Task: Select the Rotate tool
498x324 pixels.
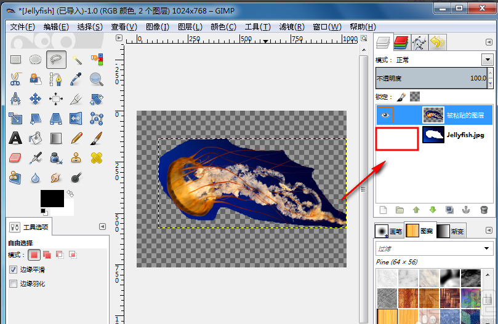Action: click(97, 99)
